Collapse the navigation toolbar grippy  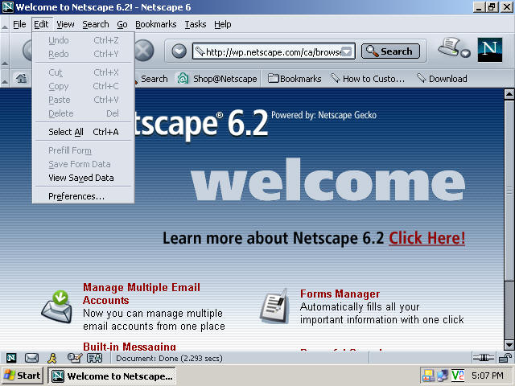click(5, 50)
